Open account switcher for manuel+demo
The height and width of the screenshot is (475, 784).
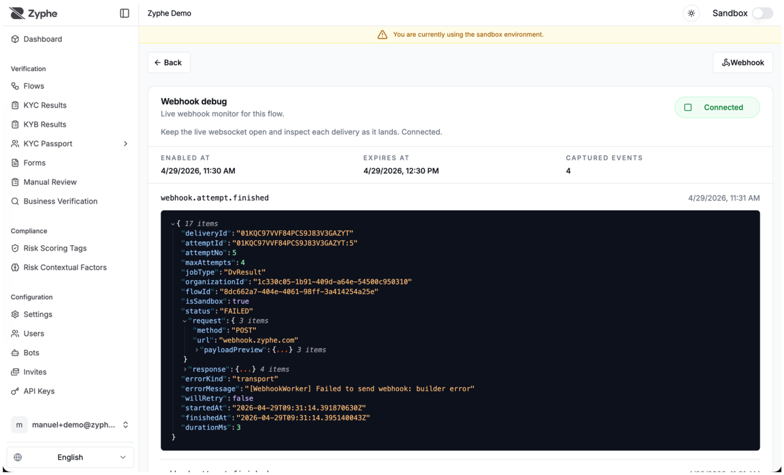pos(70,425)
